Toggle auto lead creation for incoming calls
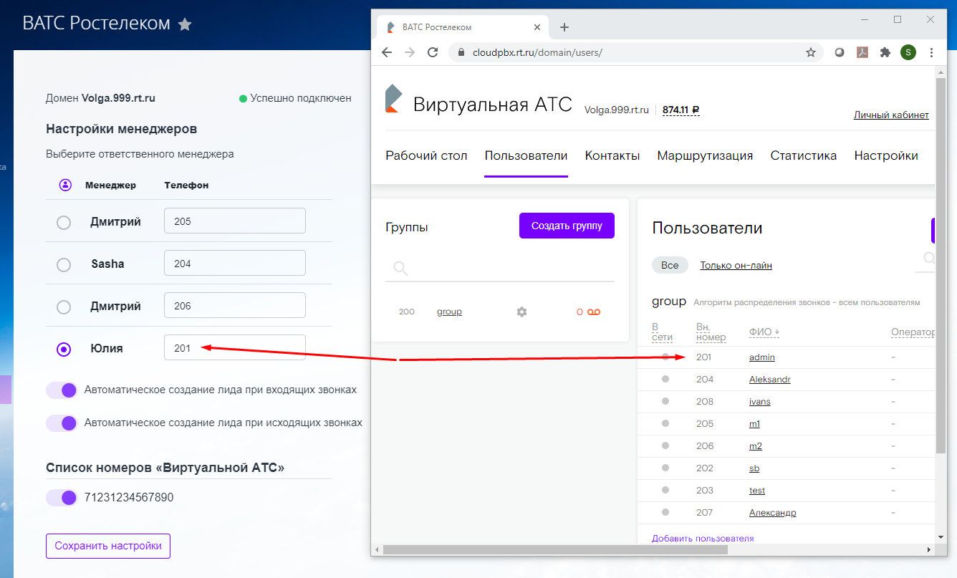Screen dimensions: 957x578 pos(62,390)
